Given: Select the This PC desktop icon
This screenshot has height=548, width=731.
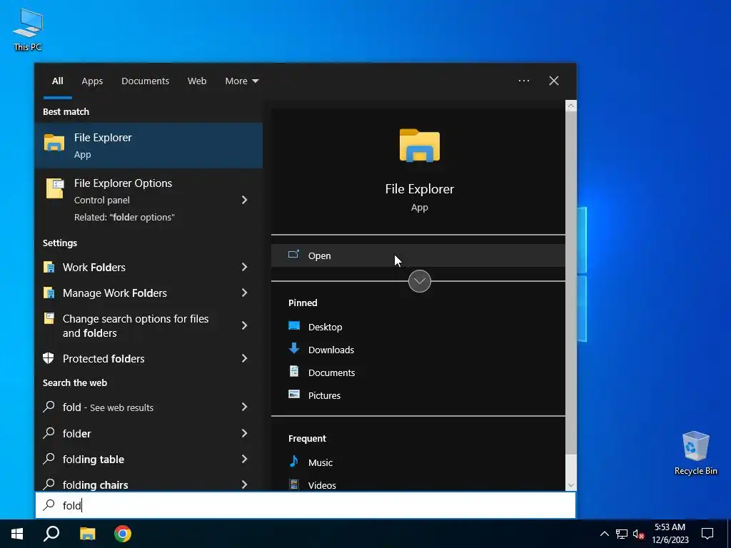Looking at the screenshot, I should [x=28, y=30].
